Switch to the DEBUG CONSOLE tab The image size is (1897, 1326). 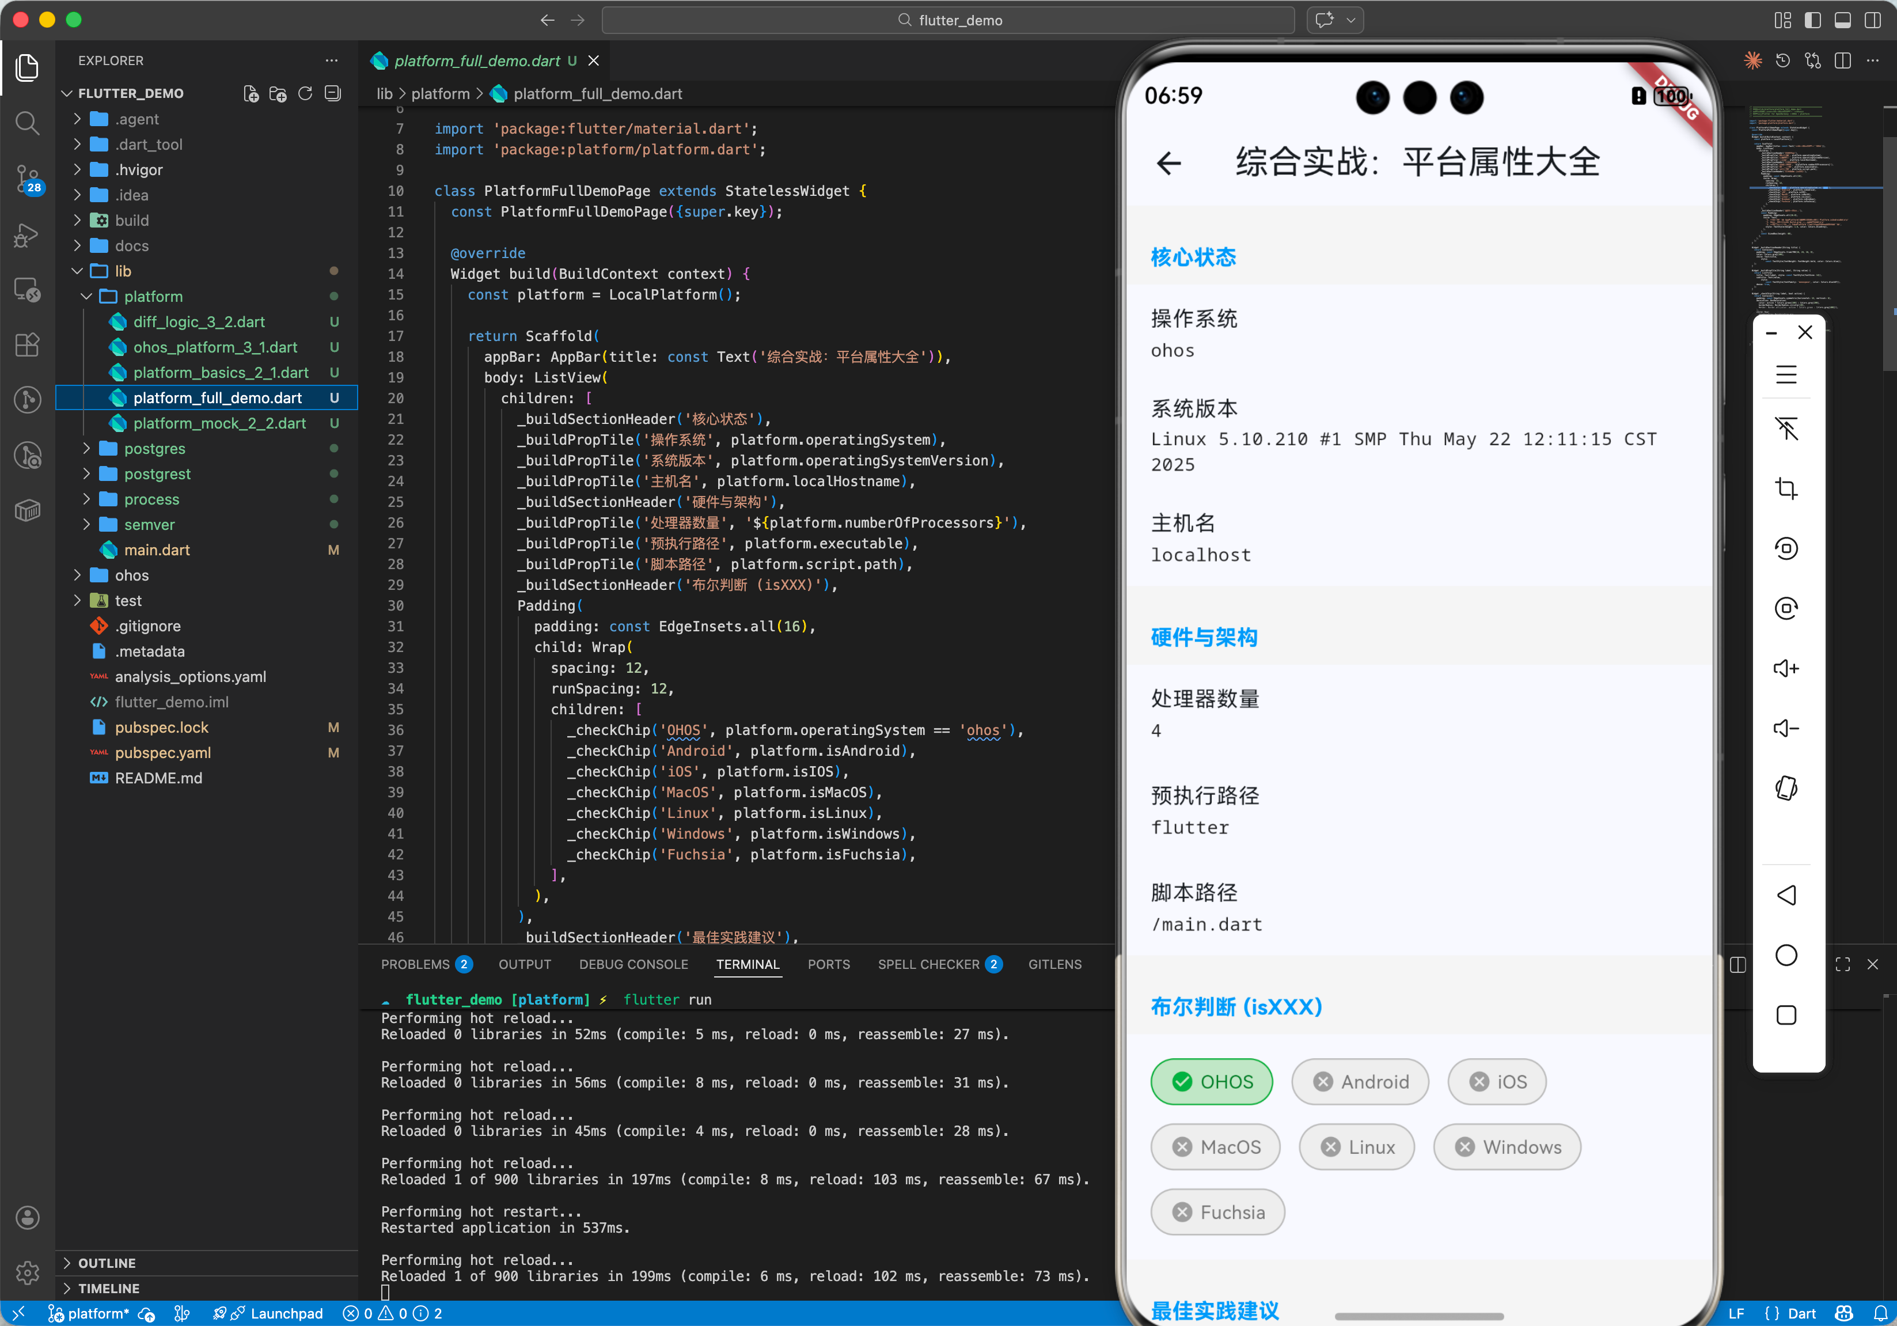tap(633, 964)
